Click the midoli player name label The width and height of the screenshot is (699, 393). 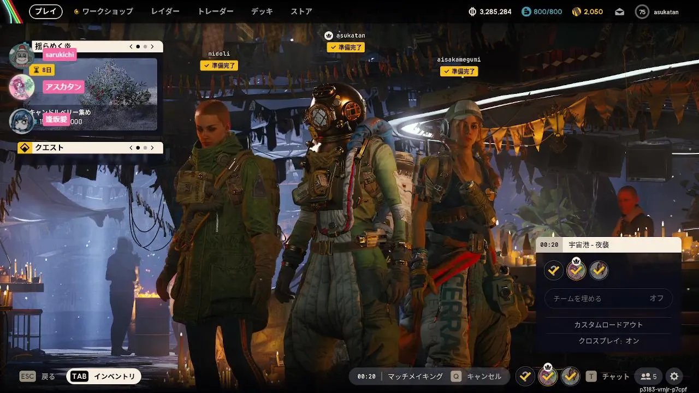(x=219, y=53)
